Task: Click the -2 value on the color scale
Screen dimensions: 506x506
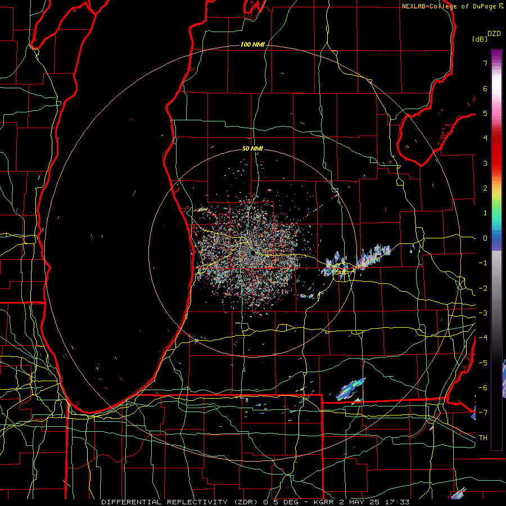Action: click(x=483, y=288)
